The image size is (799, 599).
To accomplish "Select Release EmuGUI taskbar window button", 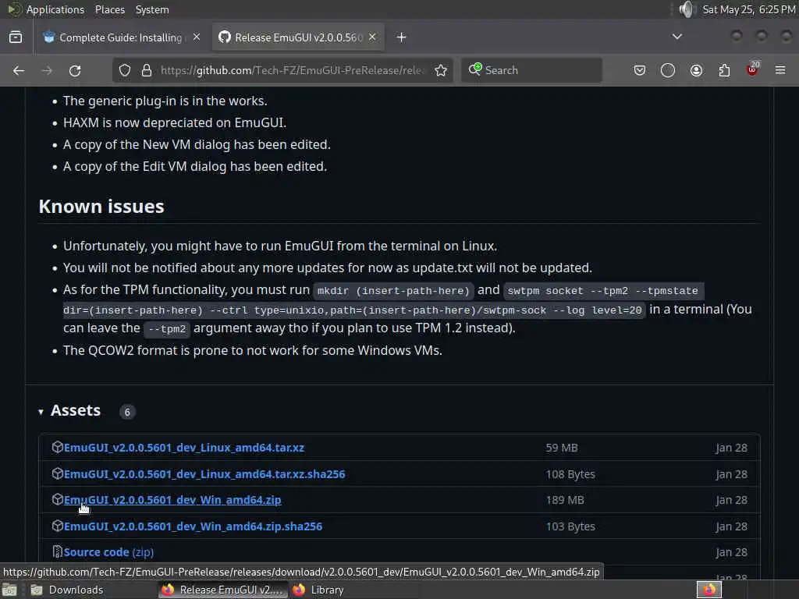I will (222, 590).
